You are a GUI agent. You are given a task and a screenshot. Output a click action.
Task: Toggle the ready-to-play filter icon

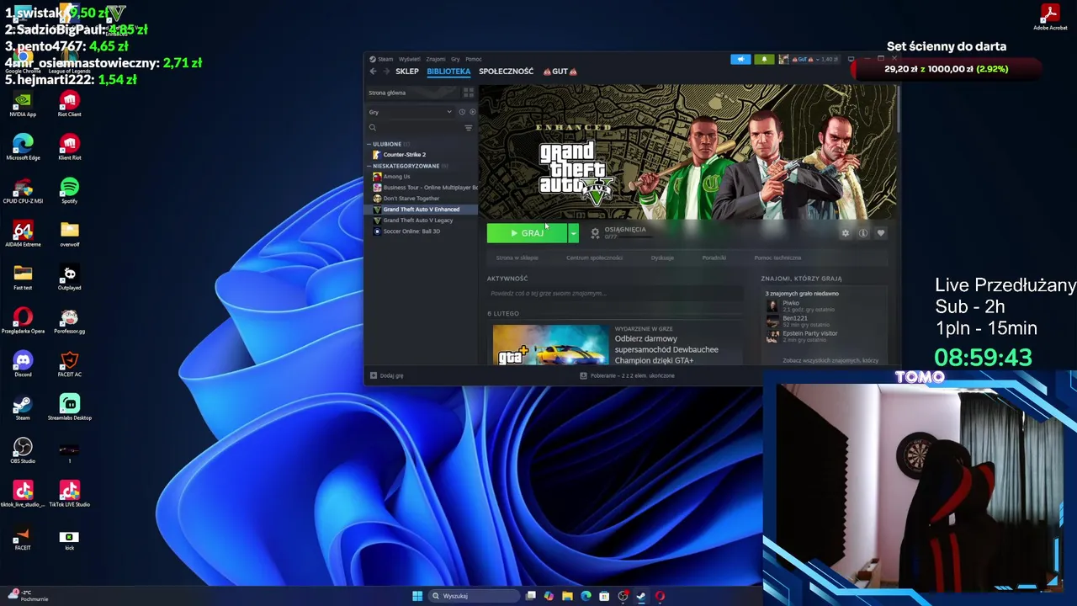point(472,112)
